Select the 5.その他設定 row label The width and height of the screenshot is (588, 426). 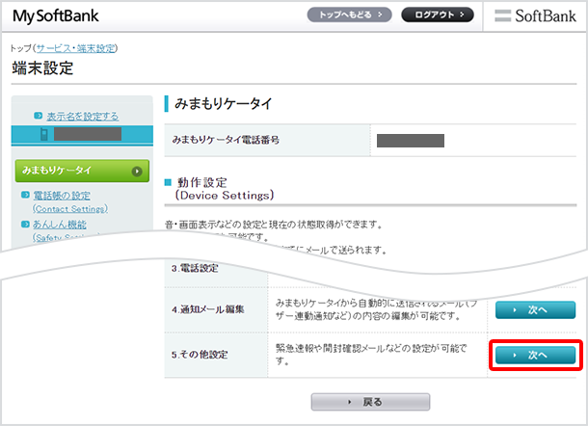coord(200,355)
